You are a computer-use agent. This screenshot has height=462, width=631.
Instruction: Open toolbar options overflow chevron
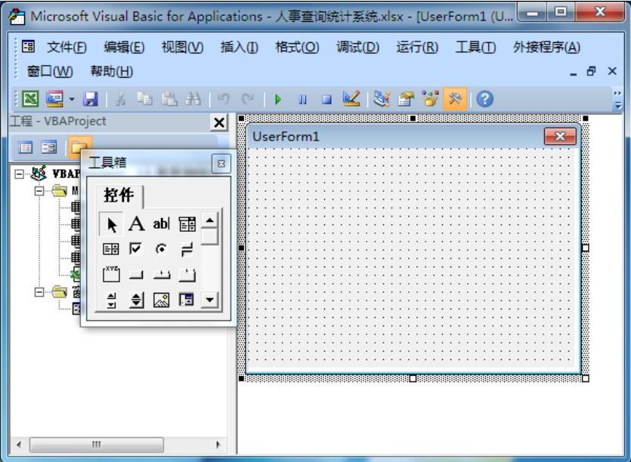[x=617, y=100]
